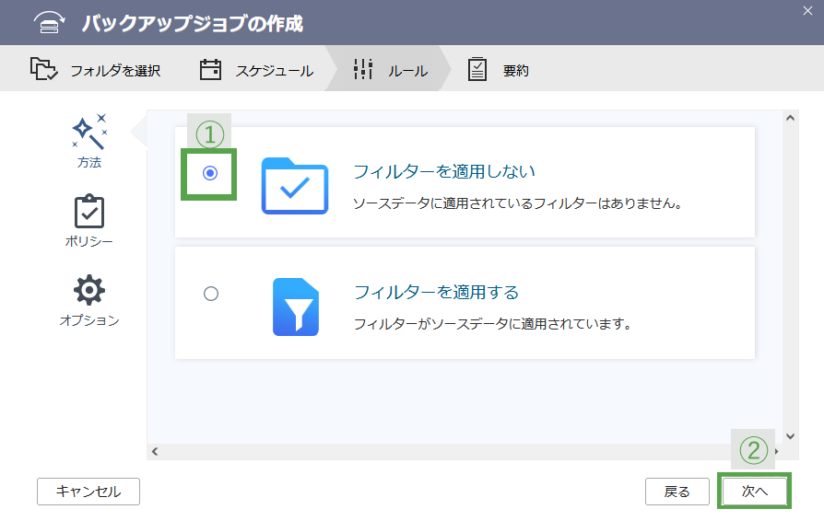
Task: Go to the 要約 step
Action: pos(498,70)
